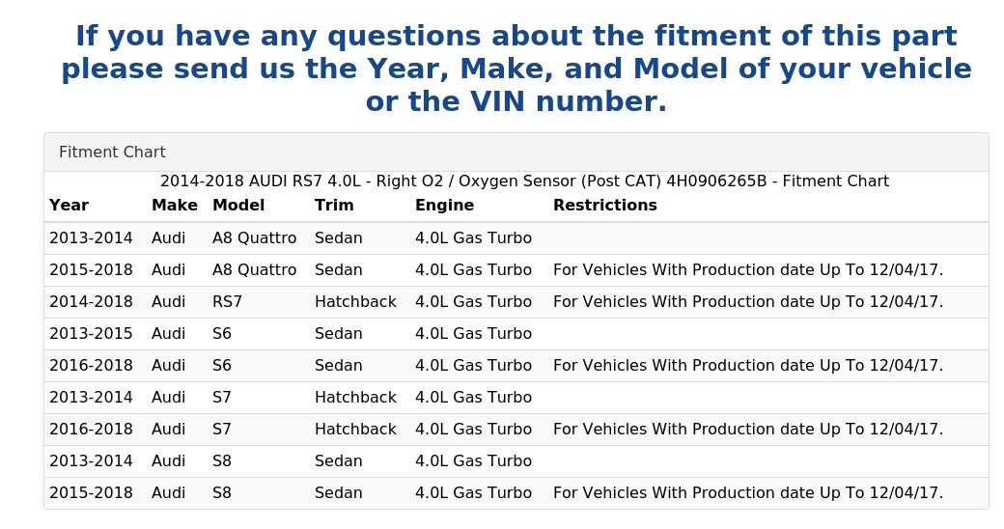This screenshot has width=1004, height=529.
Task: Click the blue fitment questions heading text
Action: (x=516, y=70)
